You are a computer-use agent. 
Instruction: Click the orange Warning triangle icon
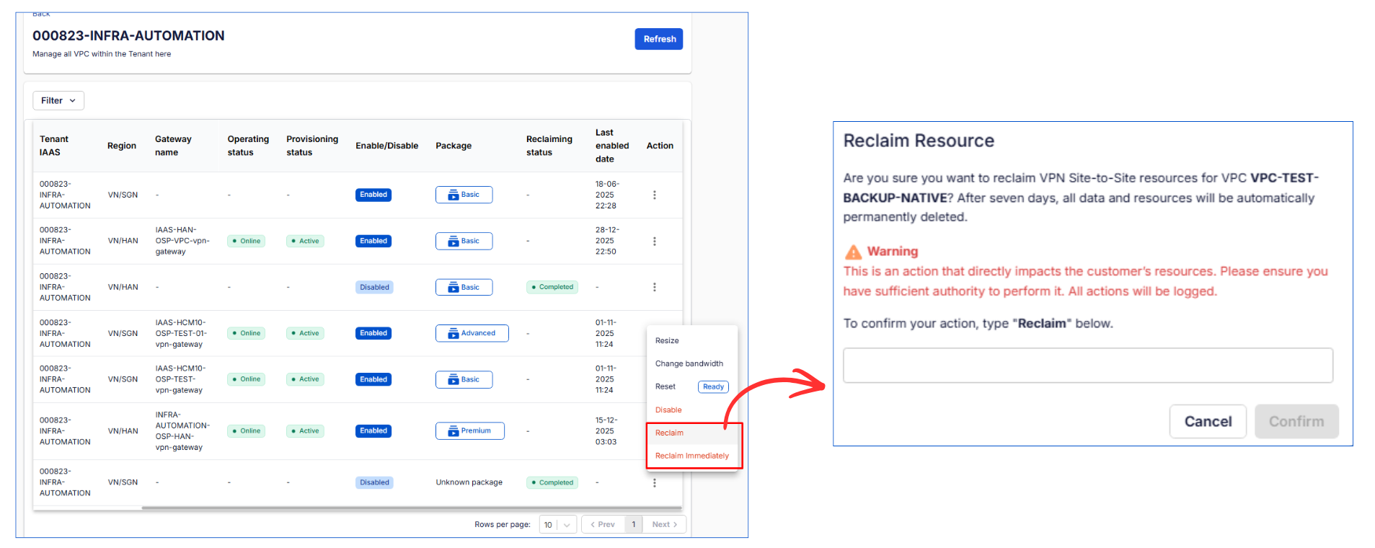(853, 252)
